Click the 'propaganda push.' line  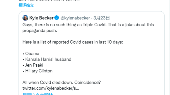(40, 31)
